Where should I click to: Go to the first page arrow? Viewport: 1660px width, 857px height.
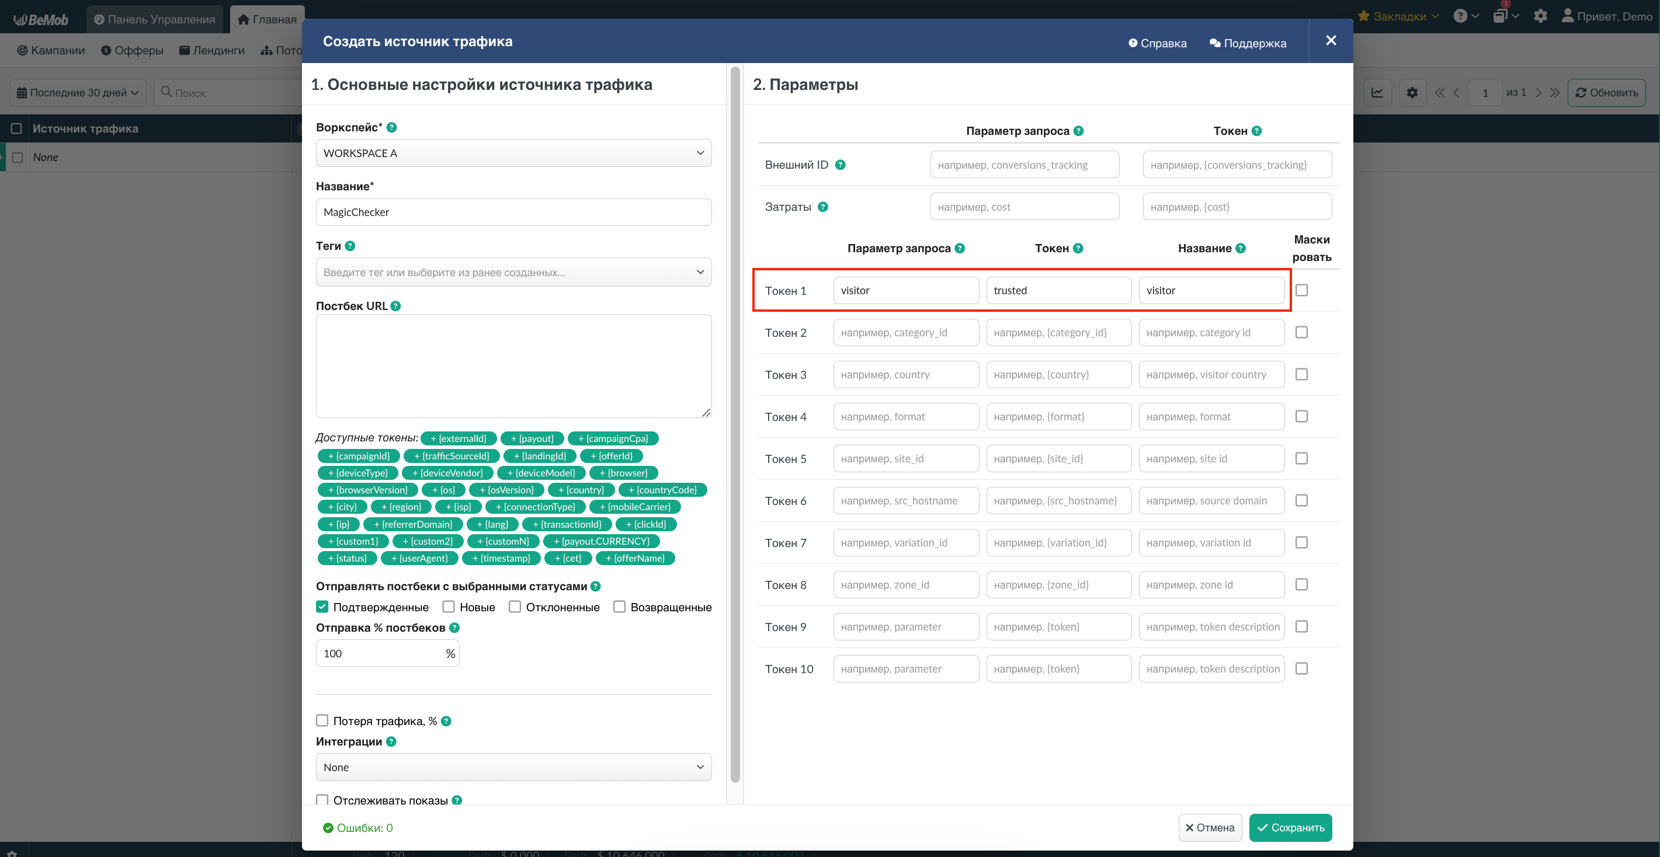1440,93
